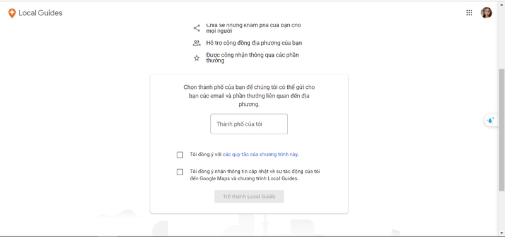Click the 'Trở thành Local Guide' button
This screenshot has width=505, height=237.
tap(249, 197)
